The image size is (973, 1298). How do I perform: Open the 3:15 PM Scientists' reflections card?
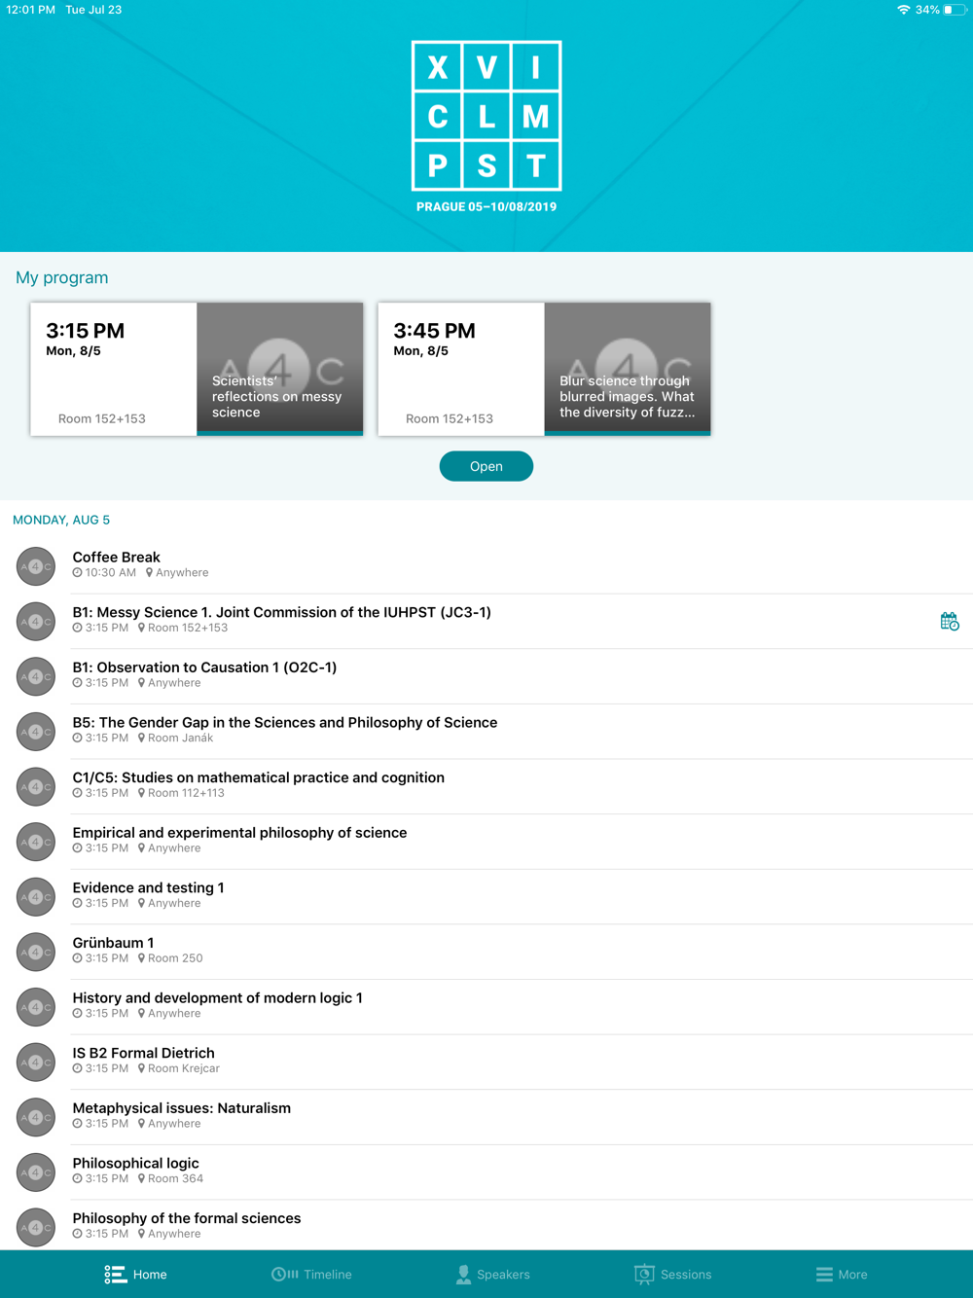197,369
